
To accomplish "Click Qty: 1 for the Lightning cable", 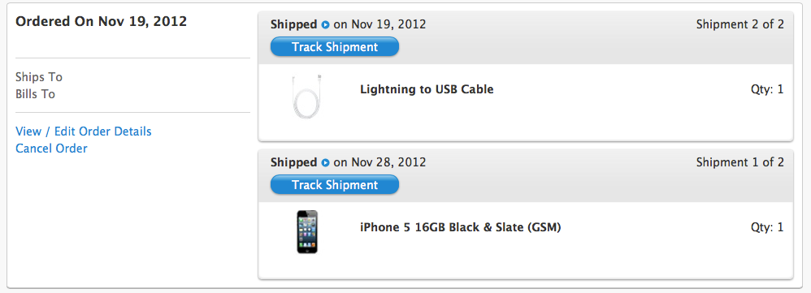I will [x=767, y=89].
